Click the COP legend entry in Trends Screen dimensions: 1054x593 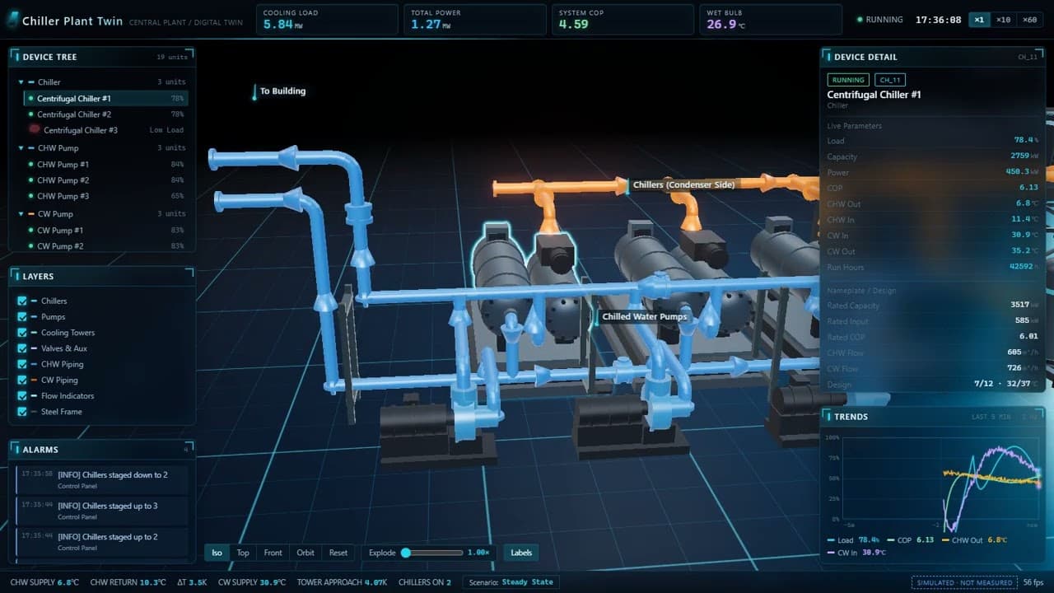(911, 540)
